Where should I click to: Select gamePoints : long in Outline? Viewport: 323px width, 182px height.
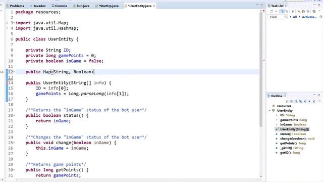point(293,120)
